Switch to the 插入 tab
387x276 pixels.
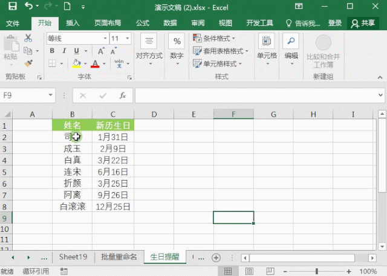point(73,23)
